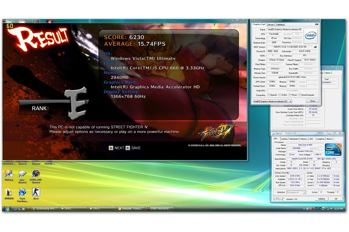The width and height of the screenshot is (349, 232).
Task: Open the desktop shortcut with the drive icon
Action: point(22,174)
